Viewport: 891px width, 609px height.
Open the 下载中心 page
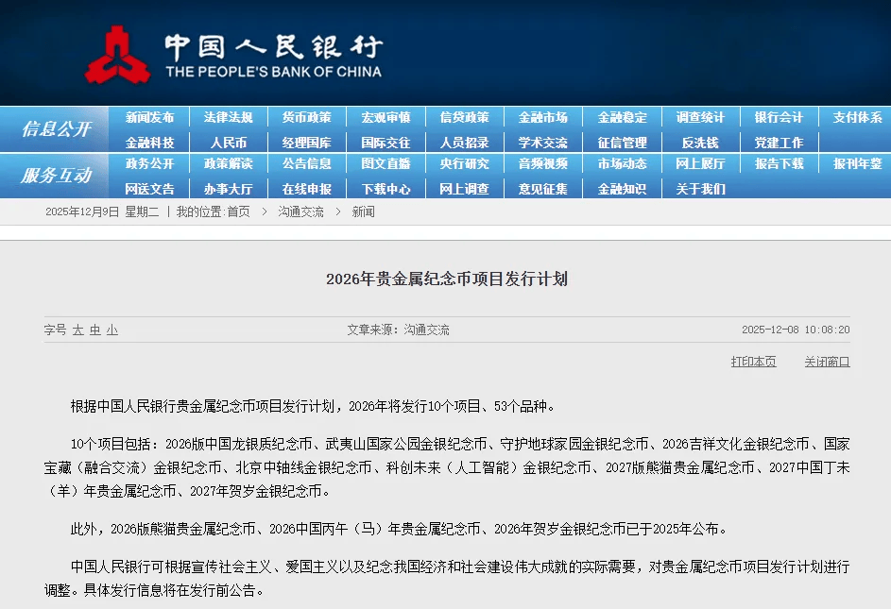tap(386, 189)
